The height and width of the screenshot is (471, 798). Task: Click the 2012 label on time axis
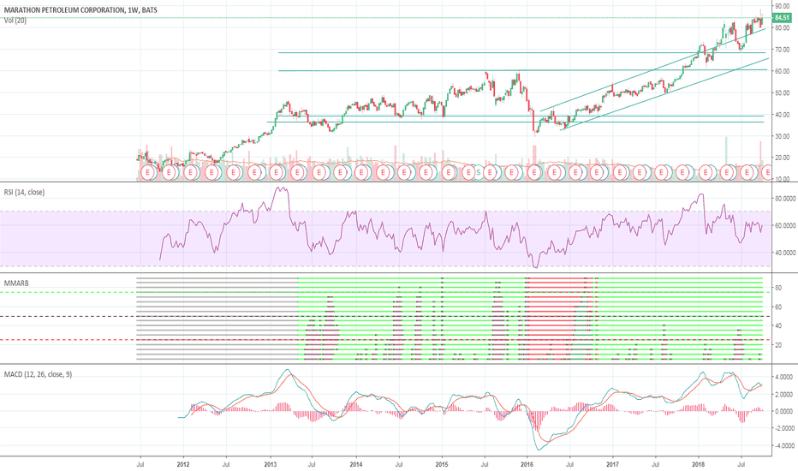(182, 464)
